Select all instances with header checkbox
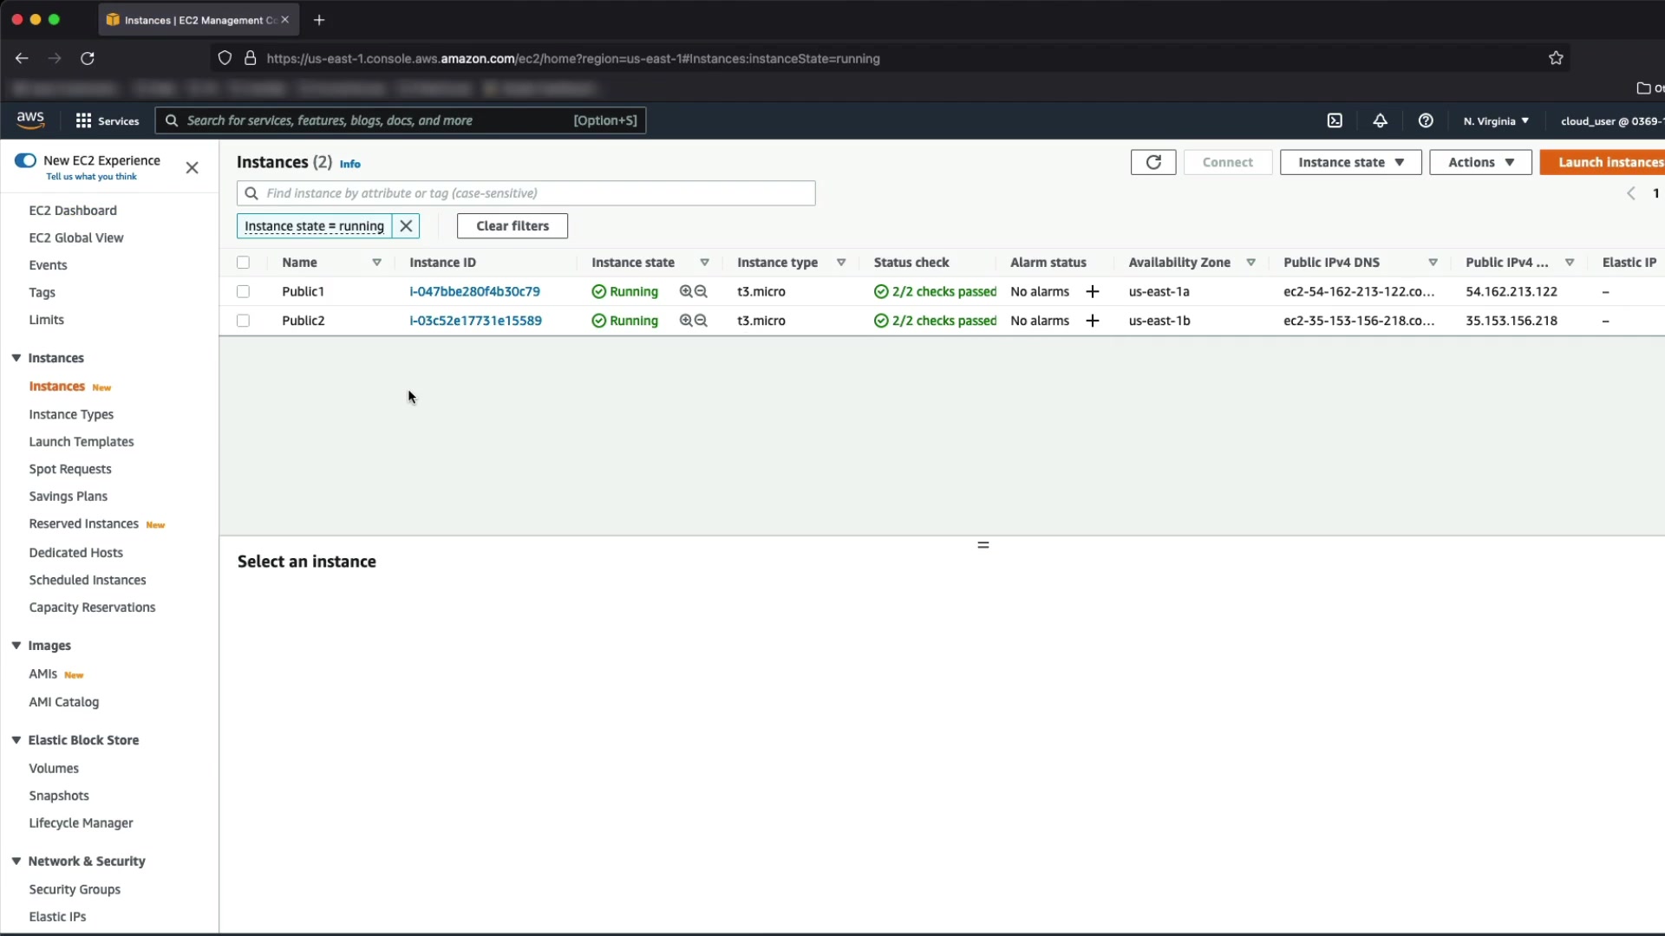 pos(243,263)
